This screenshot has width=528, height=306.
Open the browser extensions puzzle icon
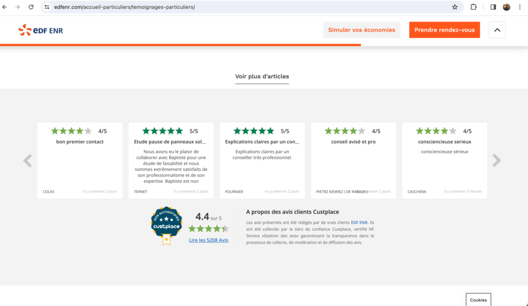[473, 7]
